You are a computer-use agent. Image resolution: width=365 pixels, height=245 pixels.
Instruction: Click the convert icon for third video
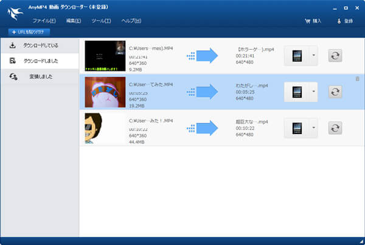point(335,128)
